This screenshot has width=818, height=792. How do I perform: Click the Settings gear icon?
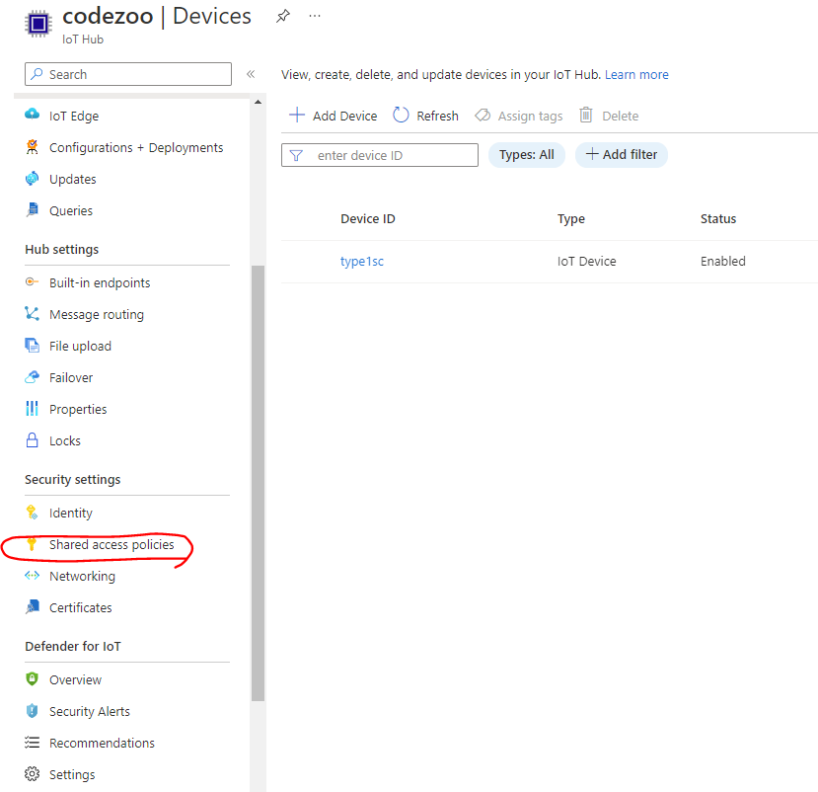tap(32, 773)
